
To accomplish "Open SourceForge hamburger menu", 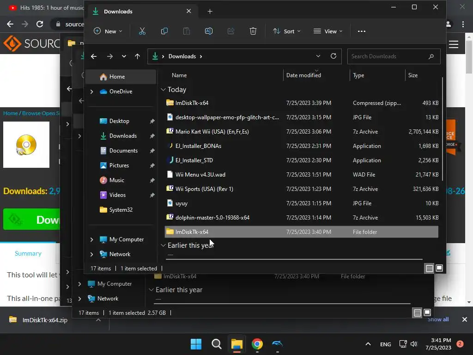I will coord(454,44).
